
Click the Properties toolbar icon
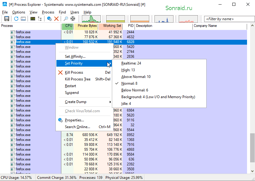pos(49,19)
